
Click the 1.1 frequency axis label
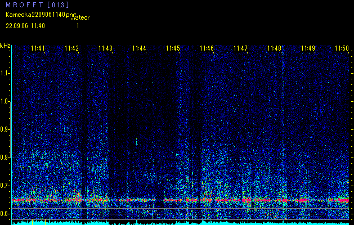coord(5,73)
